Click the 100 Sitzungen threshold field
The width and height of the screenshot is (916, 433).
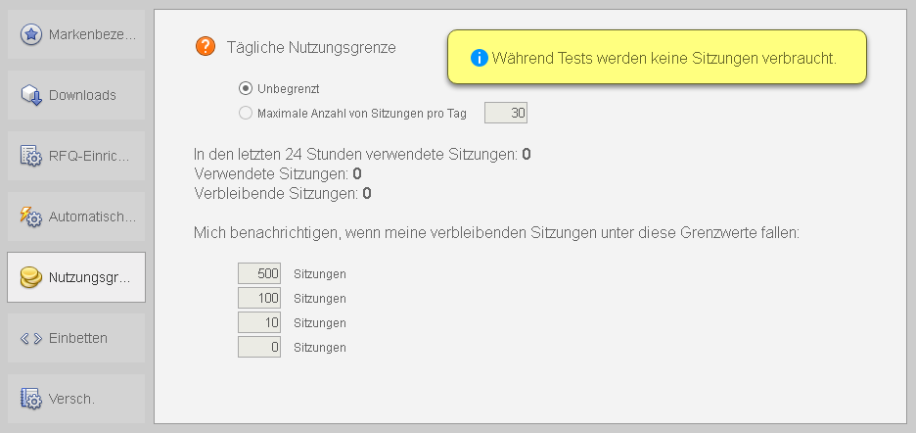point(259,298)
